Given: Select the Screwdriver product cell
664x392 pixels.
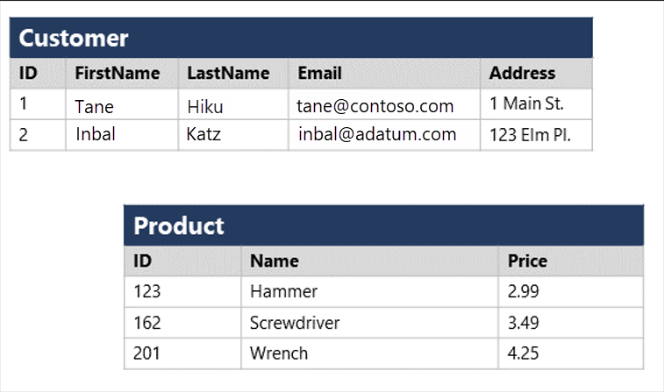Looking at the screenshot, I should pyautogui.click(x=295, y=323).
